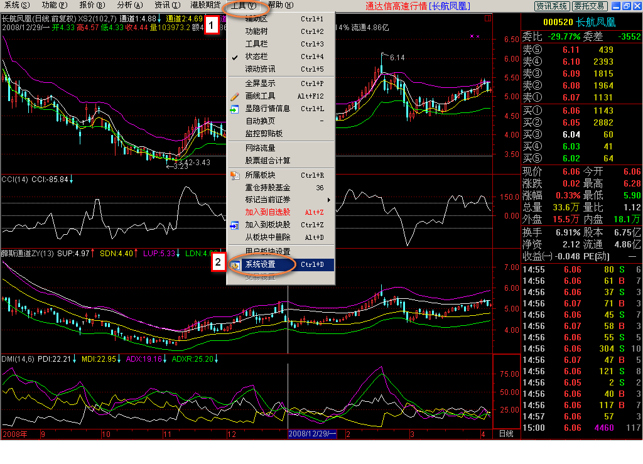Choose 全屏显示 from the menu
Image resolution: width=643 pixels, height=464 pixels.
tap(281, 84)
